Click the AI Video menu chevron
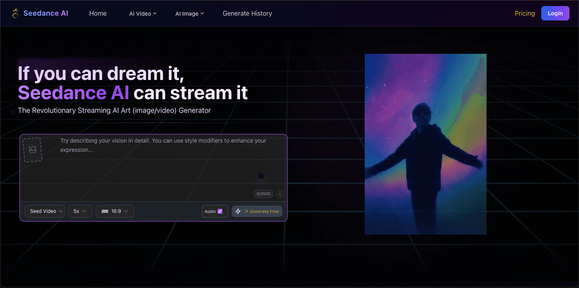 click(x=155, y=13)
